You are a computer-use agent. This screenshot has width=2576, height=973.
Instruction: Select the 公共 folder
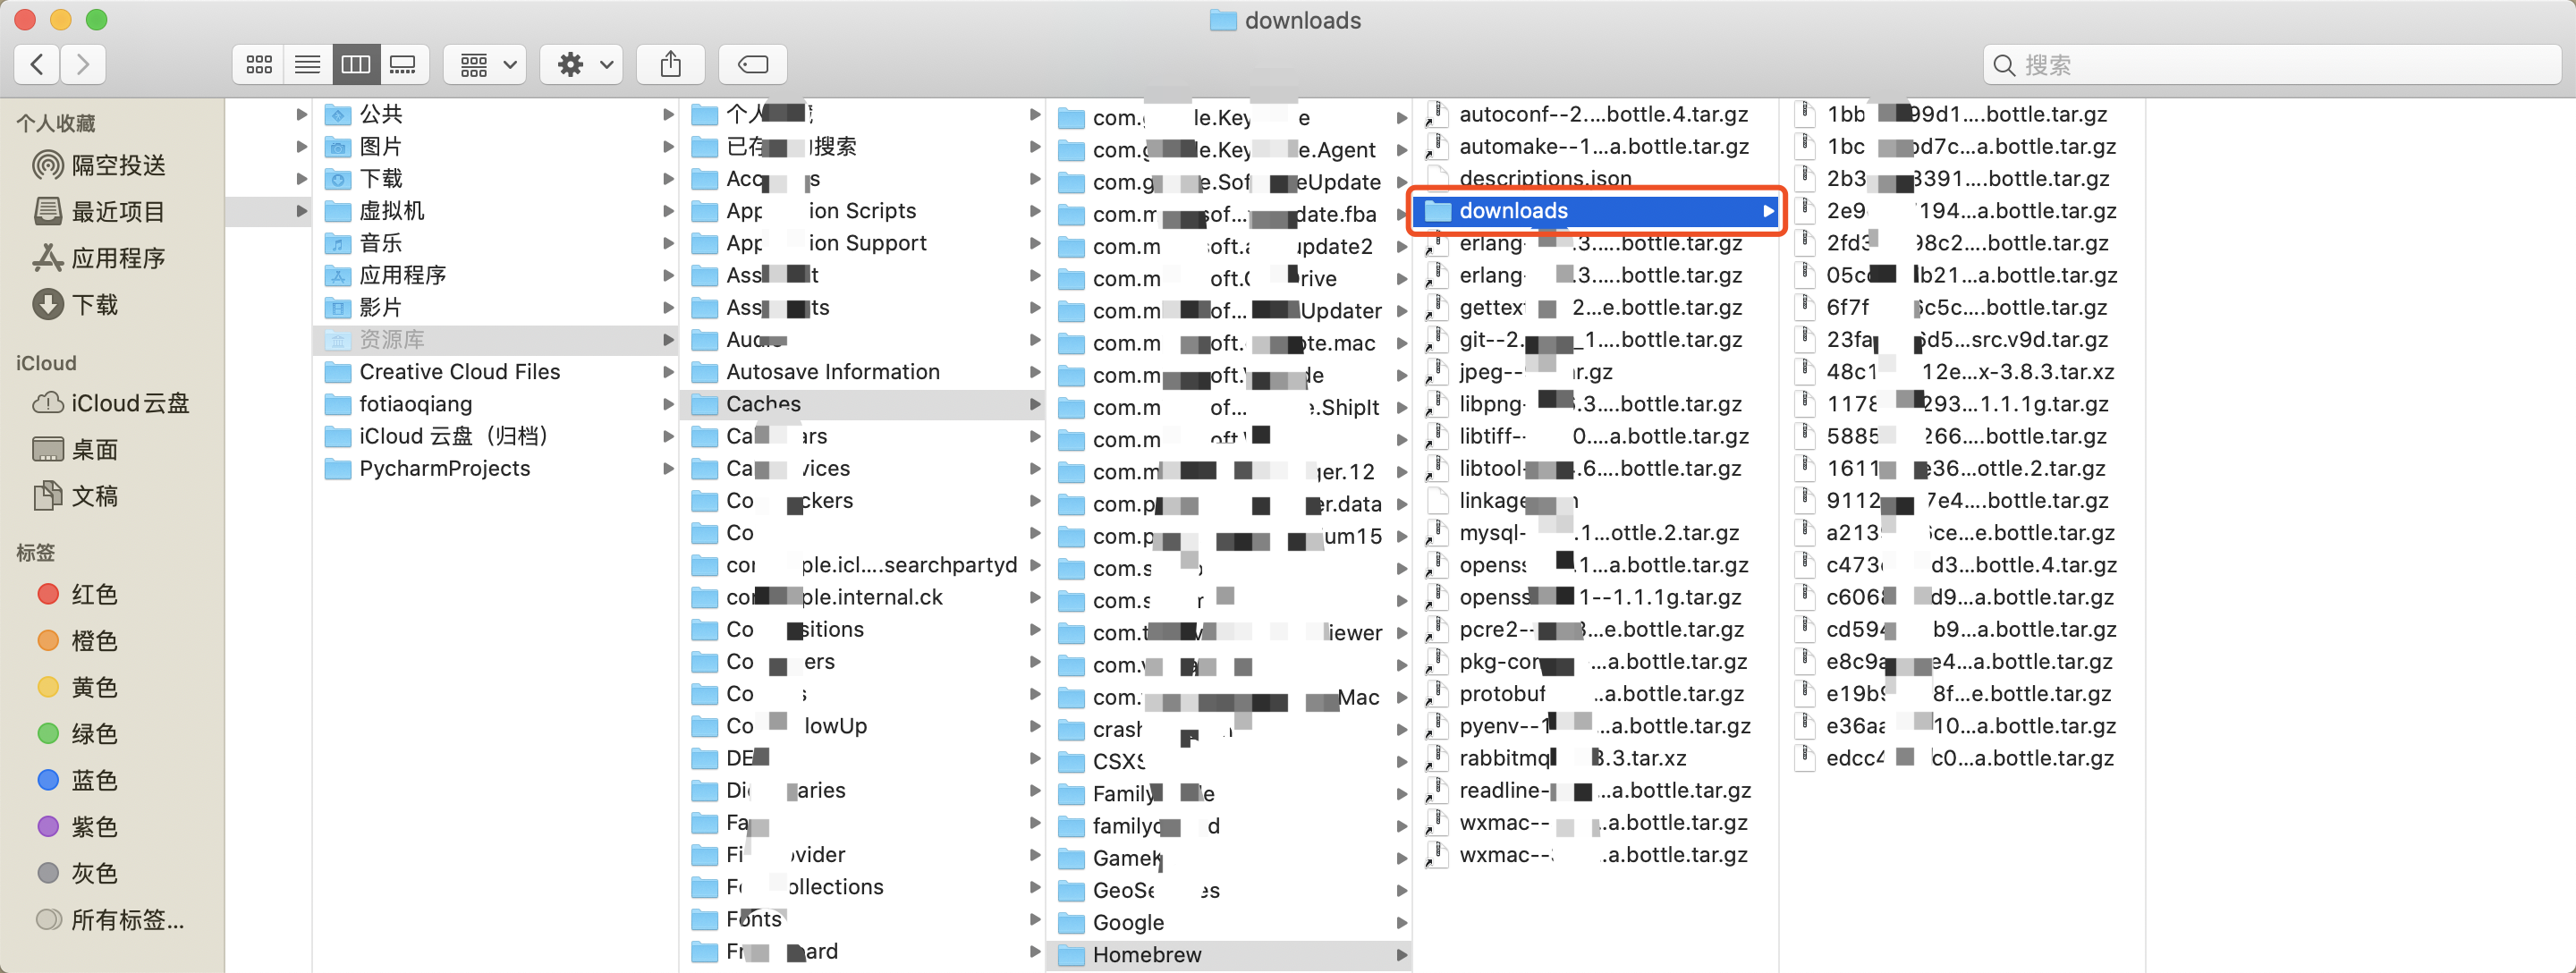tap(496, 114)
